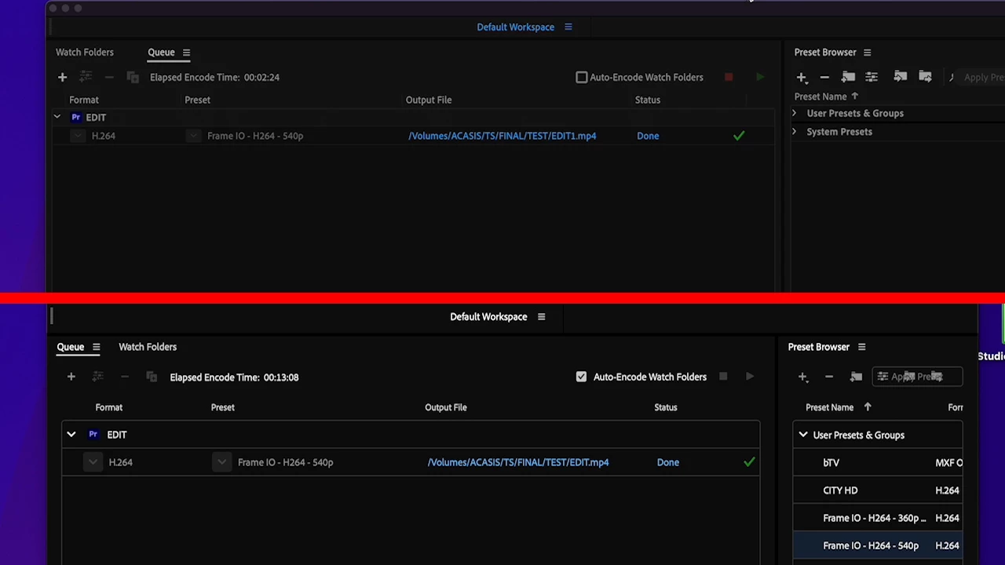Collapse EDIT group in upper window queue

tap(57, 117)
